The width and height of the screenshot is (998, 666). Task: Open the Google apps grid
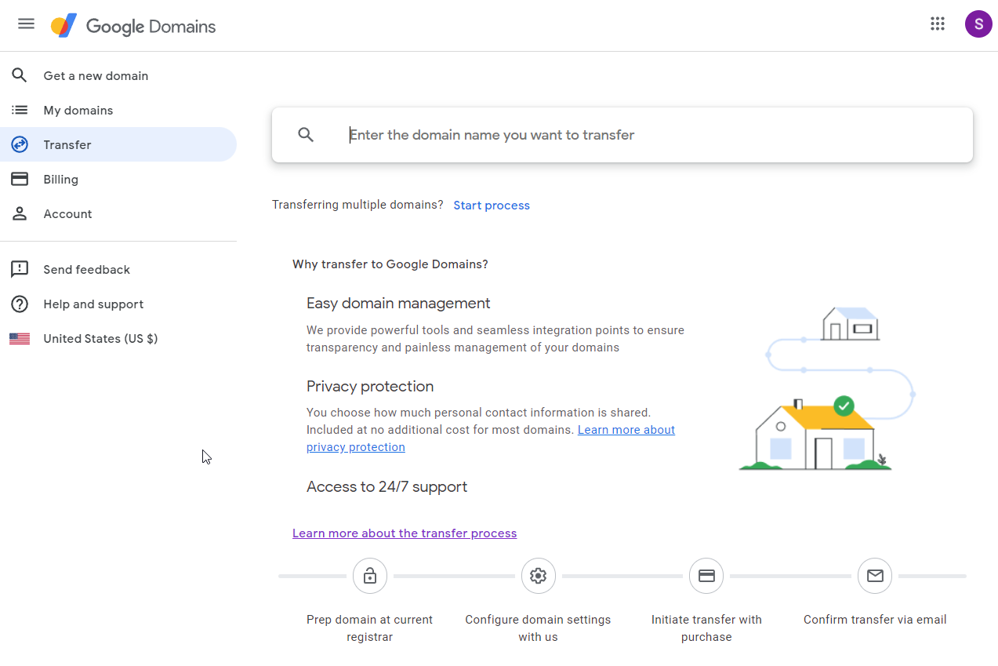(938, 24)
